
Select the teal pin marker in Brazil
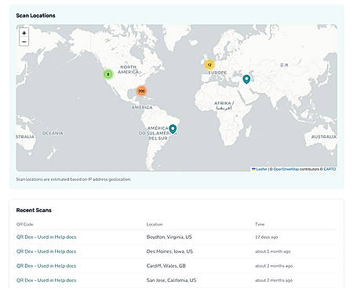[173, 129]
